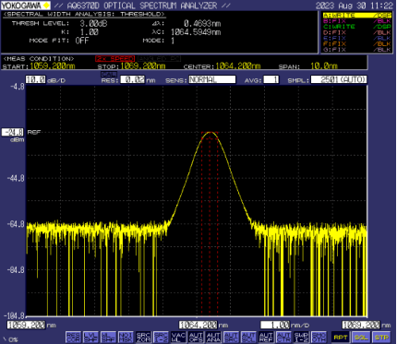Toggle the STP stop sweep button
Viewport: 397px width, 344px height.
[x=381, y=338]
